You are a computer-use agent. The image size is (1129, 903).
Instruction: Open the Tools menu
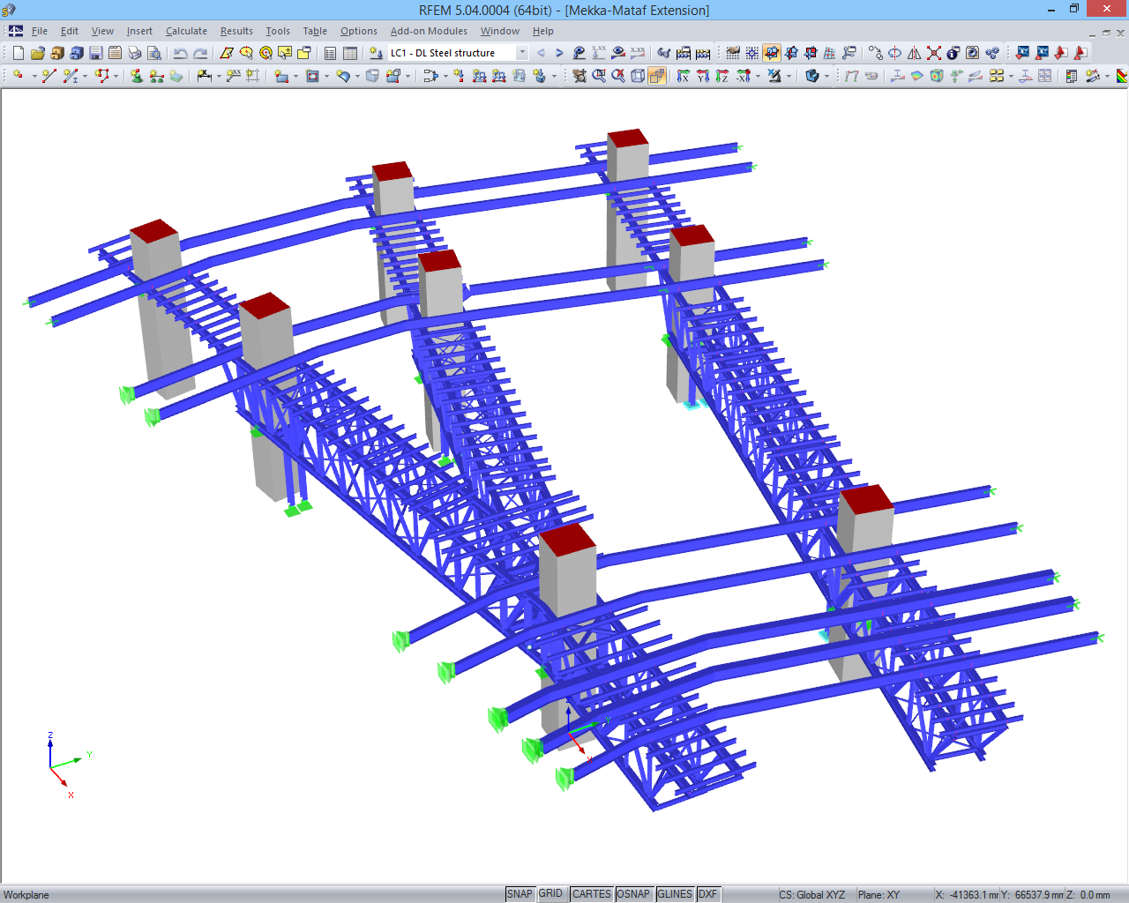(x=278, y=31)
